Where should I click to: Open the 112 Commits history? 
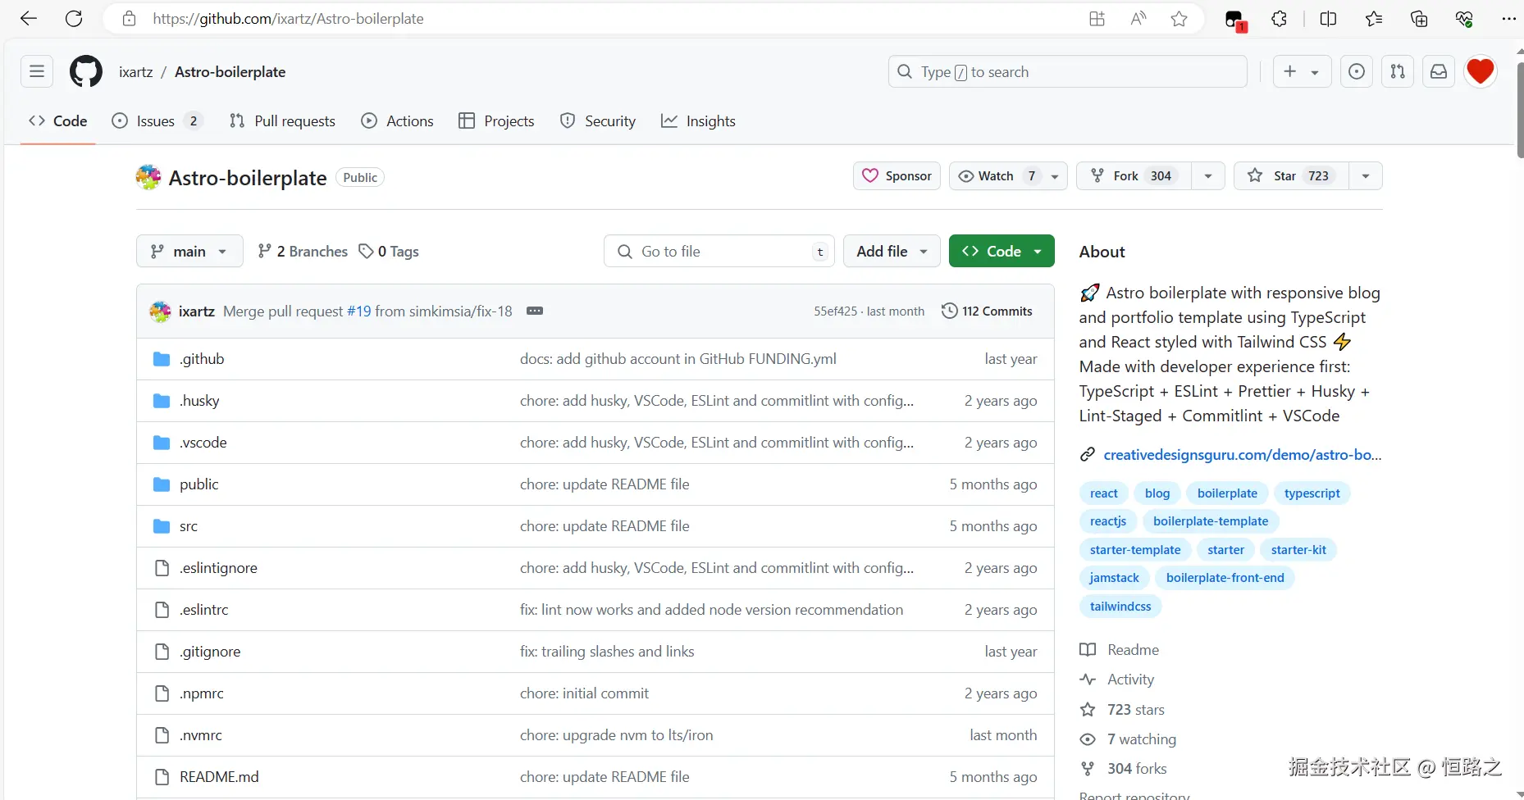988,311
